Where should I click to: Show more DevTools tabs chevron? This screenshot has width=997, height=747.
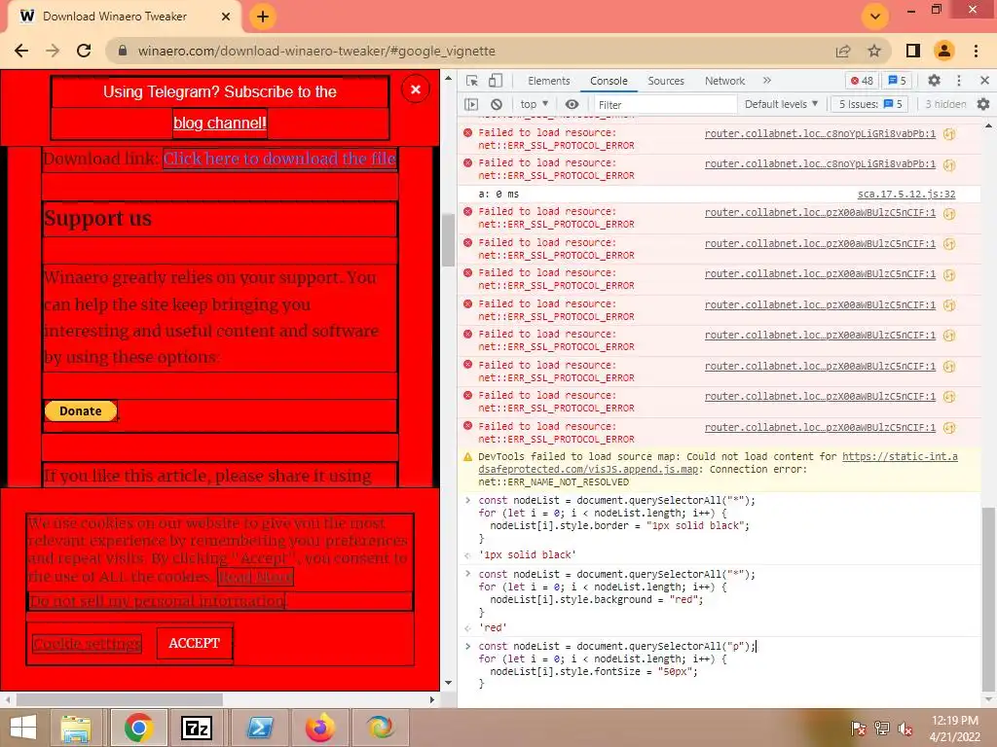(767, 81)
